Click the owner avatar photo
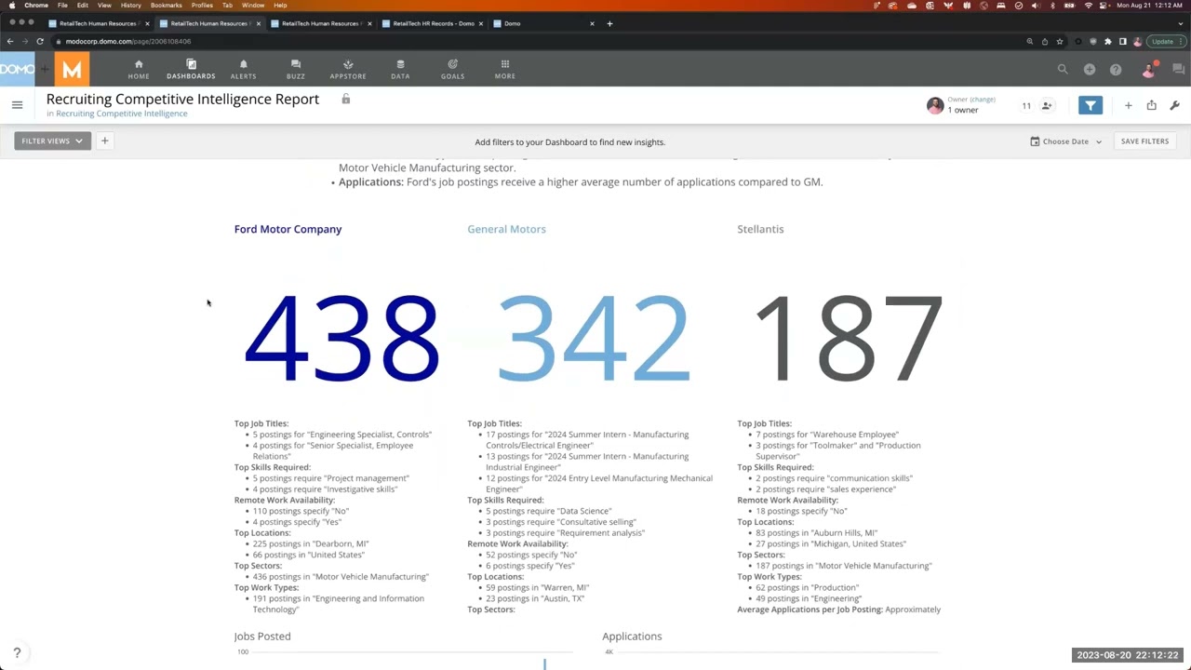This screenshot has width=1191, height=670. [935, 106]
